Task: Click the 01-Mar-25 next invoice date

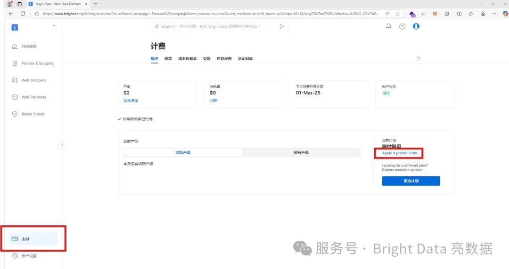Action: point(308,93)
